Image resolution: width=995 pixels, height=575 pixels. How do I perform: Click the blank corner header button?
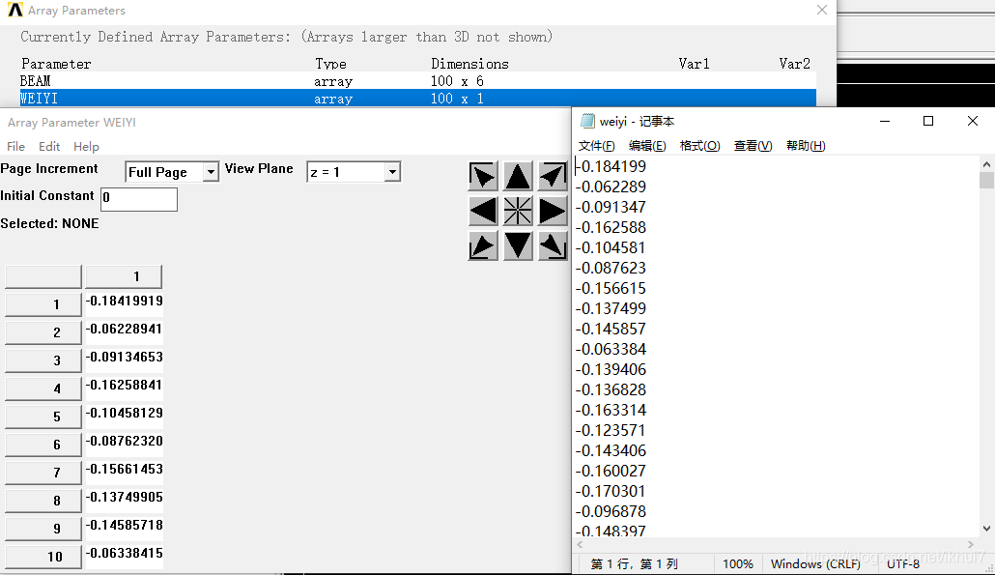pos(43,276)
